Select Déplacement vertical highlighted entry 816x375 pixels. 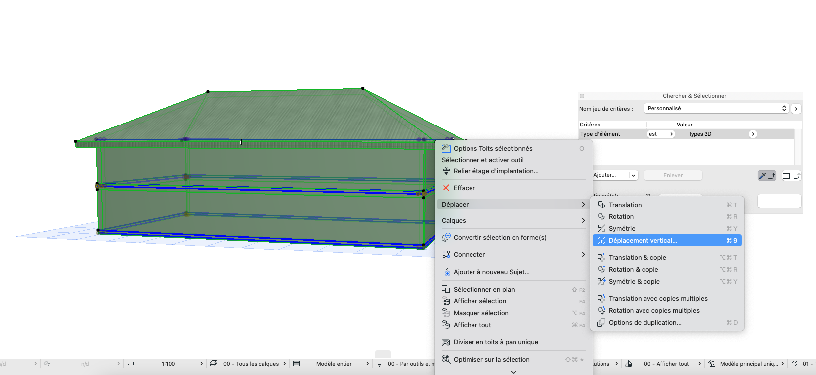pyautogui.click(x=667, y=240)
